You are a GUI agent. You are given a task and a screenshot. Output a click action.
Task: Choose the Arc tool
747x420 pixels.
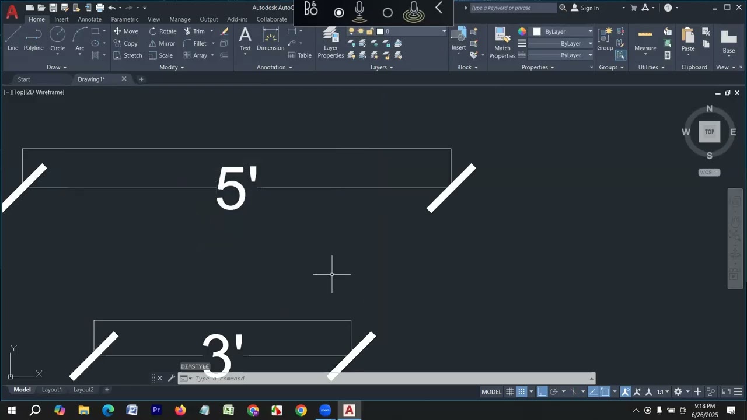point(80,38)
